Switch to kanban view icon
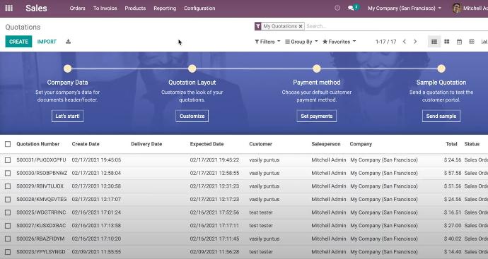Image resolution: width=488 pixels, height=259 pixels. pos(446,42)
